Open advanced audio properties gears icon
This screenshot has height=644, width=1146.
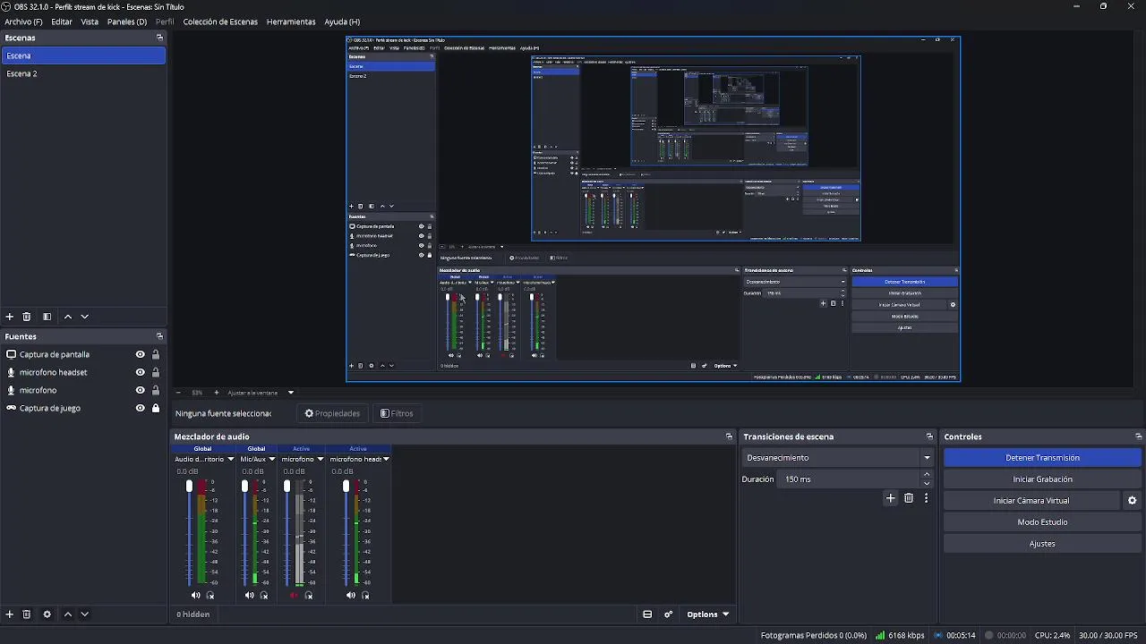[668, 614]
